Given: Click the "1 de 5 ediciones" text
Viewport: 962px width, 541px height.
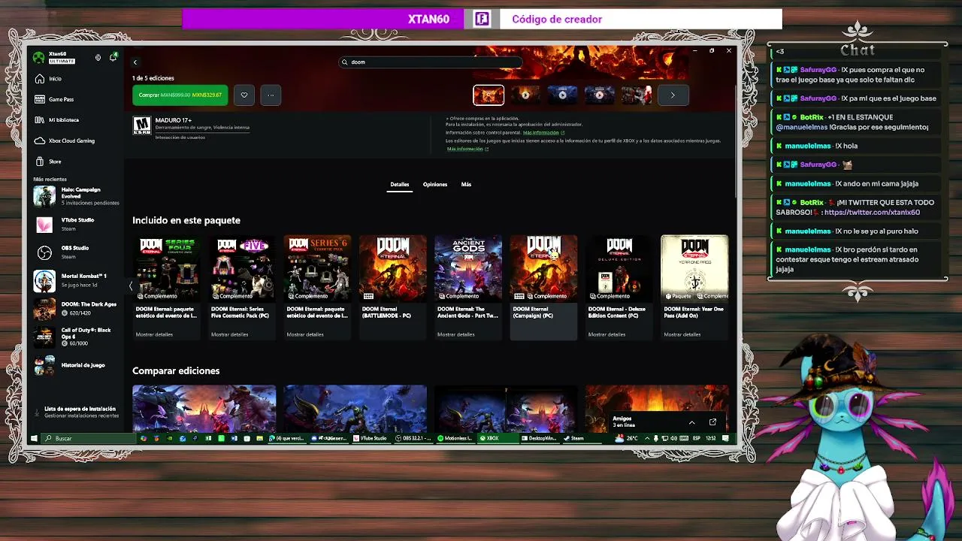Looking at the screenshot, I should tap(153, 78).
